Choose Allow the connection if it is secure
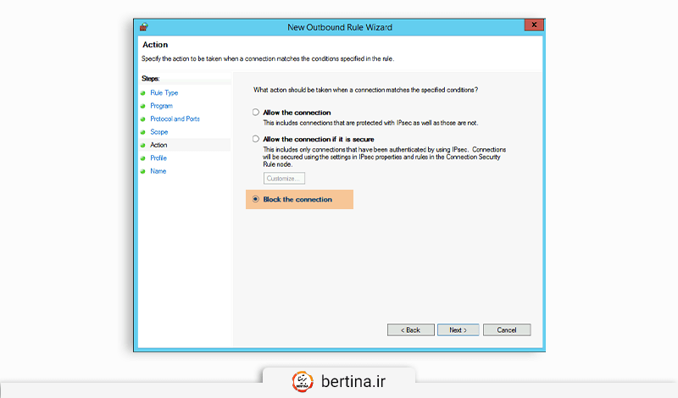The width and height of the screenshot is (678, 398). pos(255,139)
